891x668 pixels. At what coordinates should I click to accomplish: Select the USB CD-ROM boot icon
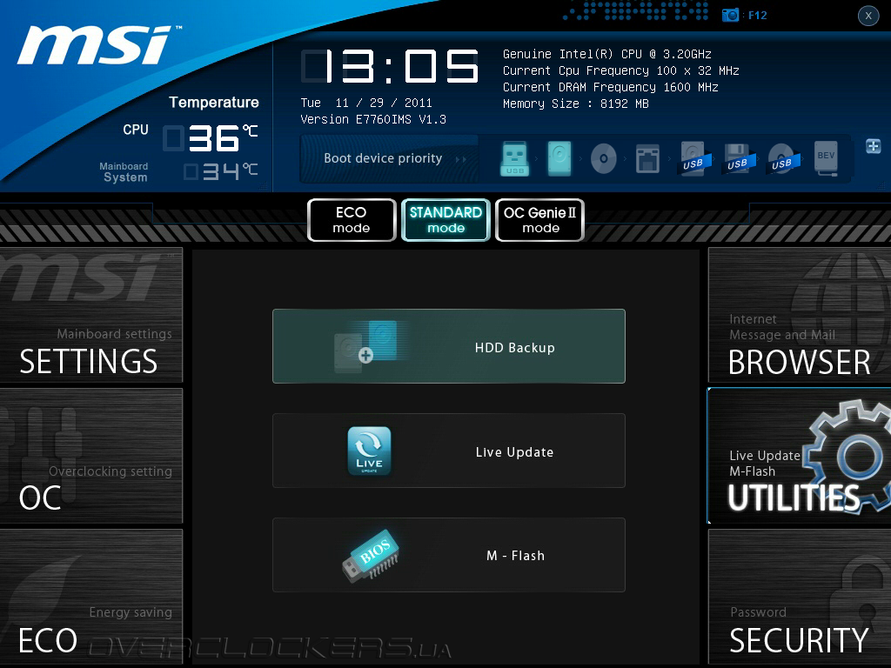pos(782,158)
